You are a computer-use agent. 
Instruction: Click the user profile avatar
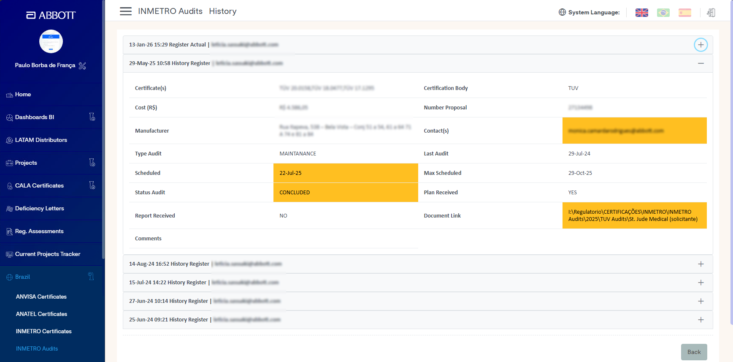click(x=51, y=41)
